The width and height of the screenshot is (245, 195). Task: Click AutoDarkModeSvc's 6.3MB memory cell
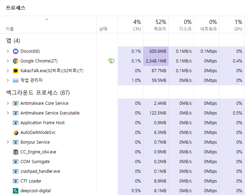click(156, 133)
